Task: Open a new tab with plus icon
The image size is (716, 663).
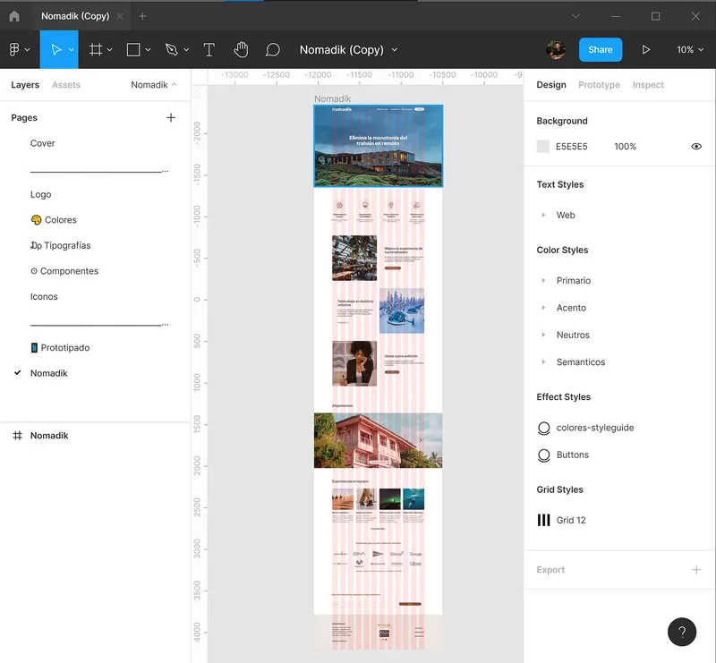Action: click(142, 16)
